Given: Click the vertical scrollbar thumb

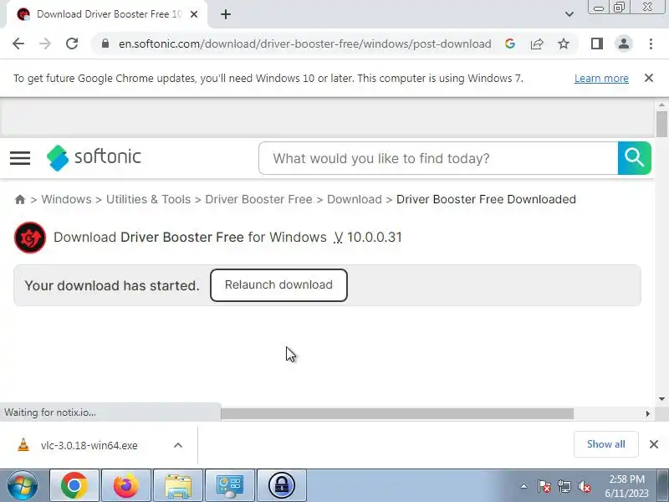Looking at the screenshot, I should (661, 124).
